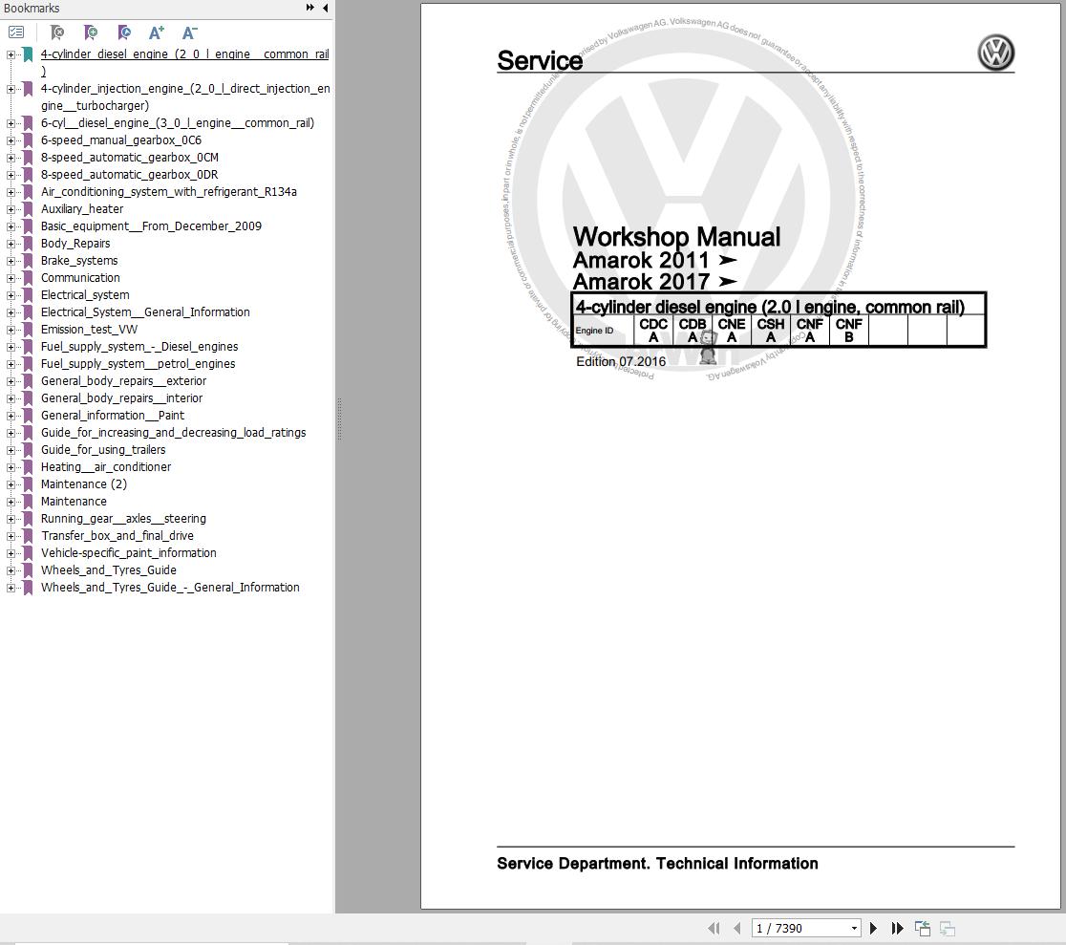Select Basic_equipment__From_December_2009 bookmark
The image size is (1066, 945).
click(151, 226)
